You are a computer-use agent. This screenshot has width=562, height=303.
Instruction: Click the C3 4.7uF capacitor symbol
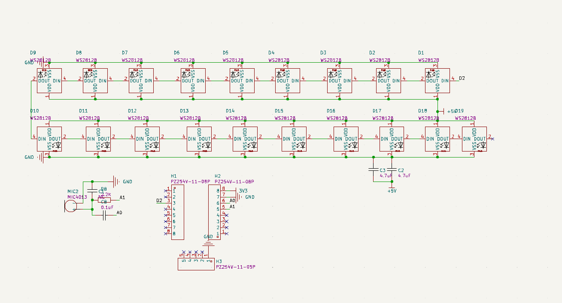(373, 170)
